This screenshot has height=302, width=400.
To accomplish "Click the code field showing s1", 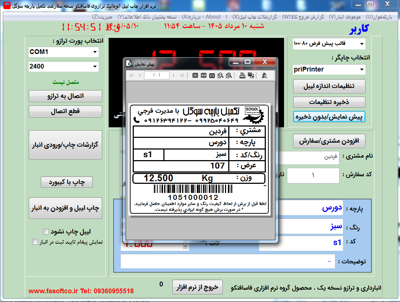I will point(301,243).
